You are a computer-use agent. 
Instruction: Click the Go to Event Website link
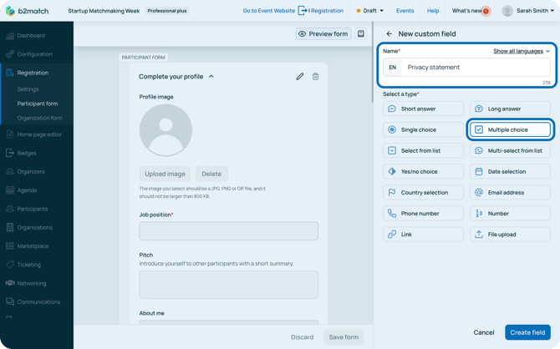[x=268, y=11]
